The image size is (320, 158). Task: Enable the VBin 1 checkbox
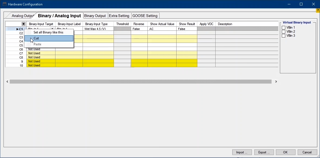(x=283, y=28)
